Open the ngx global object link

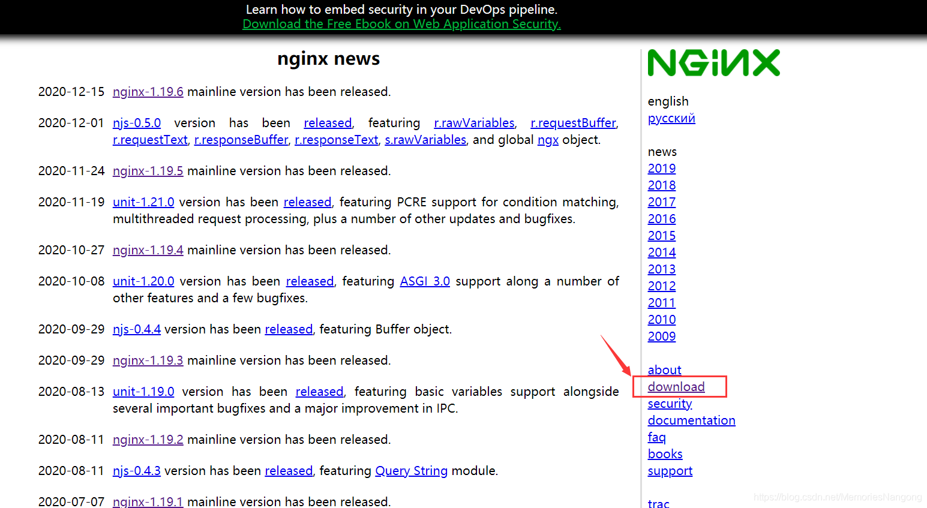pyautogui.click(x=548, y=140)
